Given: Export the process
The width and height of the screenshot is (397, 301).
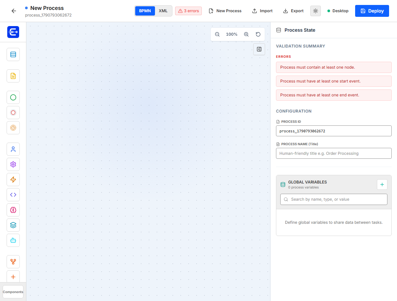Looking at the screenshot, I should [x=293, y=11].
